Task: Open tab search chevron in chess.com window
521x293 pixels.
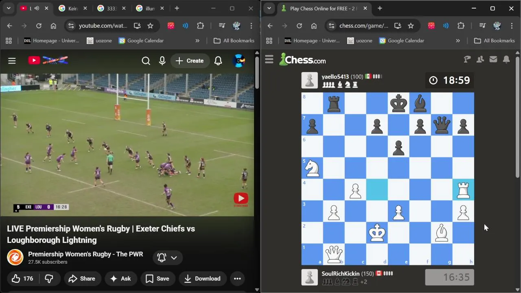Action: [269, 8]
